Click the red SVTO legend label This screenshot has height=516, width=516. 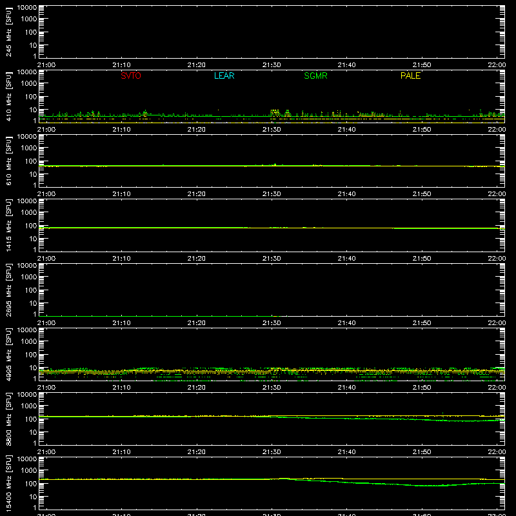131,75
